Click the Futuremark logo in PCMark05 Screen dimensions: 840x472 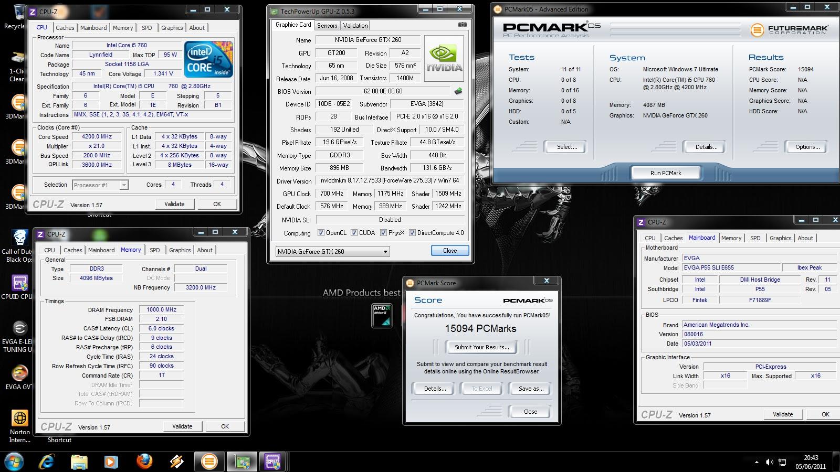[x=789, y=30]
